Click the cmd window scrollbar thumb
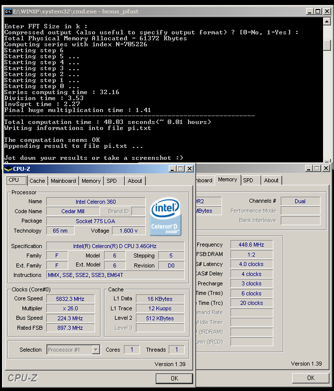Viewport: 334px width, 391px height. [x=327, y=45]
